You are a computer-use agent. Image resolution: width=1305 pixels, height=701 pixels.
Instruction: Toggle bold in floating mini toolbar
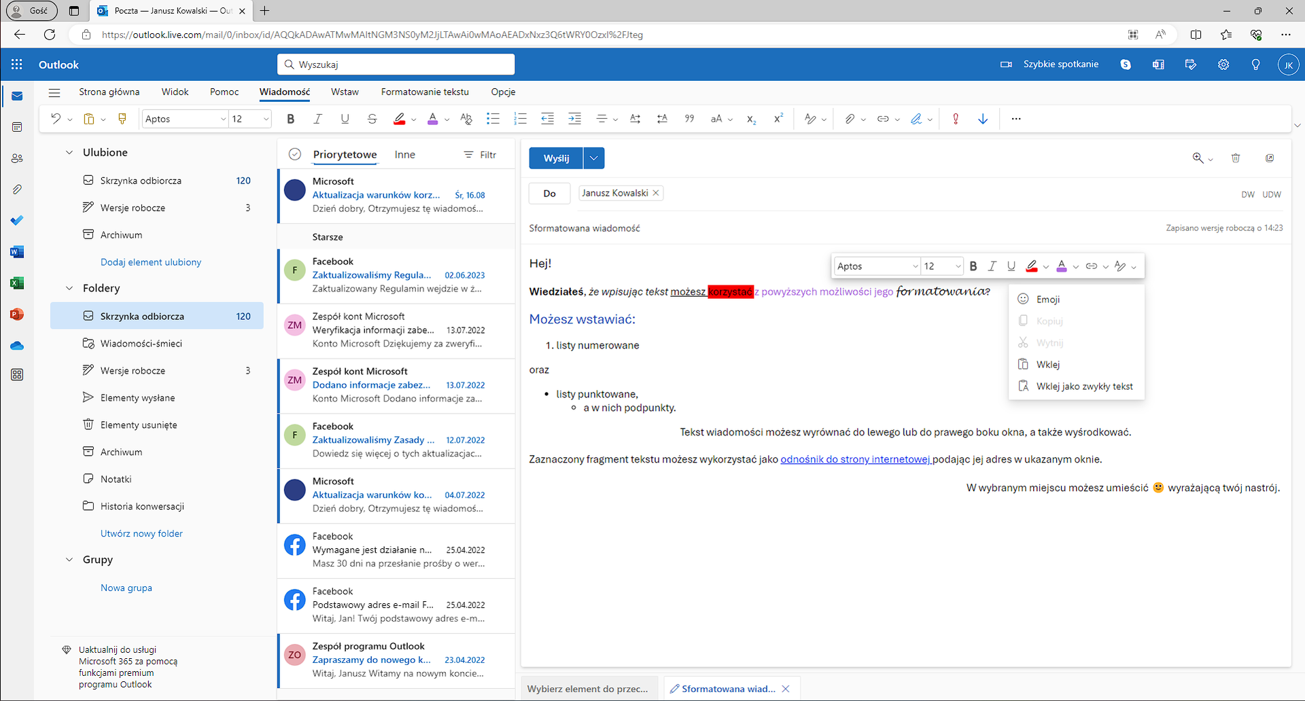click(x=973, y=266)
